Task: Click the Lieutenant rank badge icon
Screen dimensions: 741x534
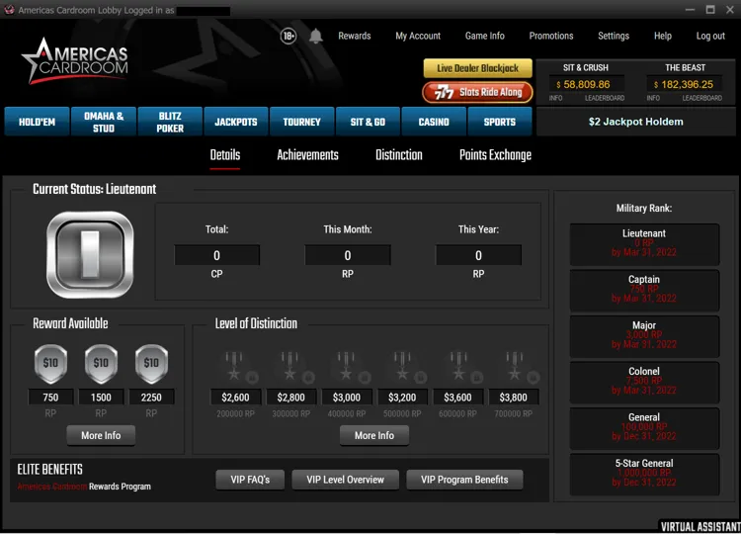Action: pyautogui.click(x=90, y=255)
